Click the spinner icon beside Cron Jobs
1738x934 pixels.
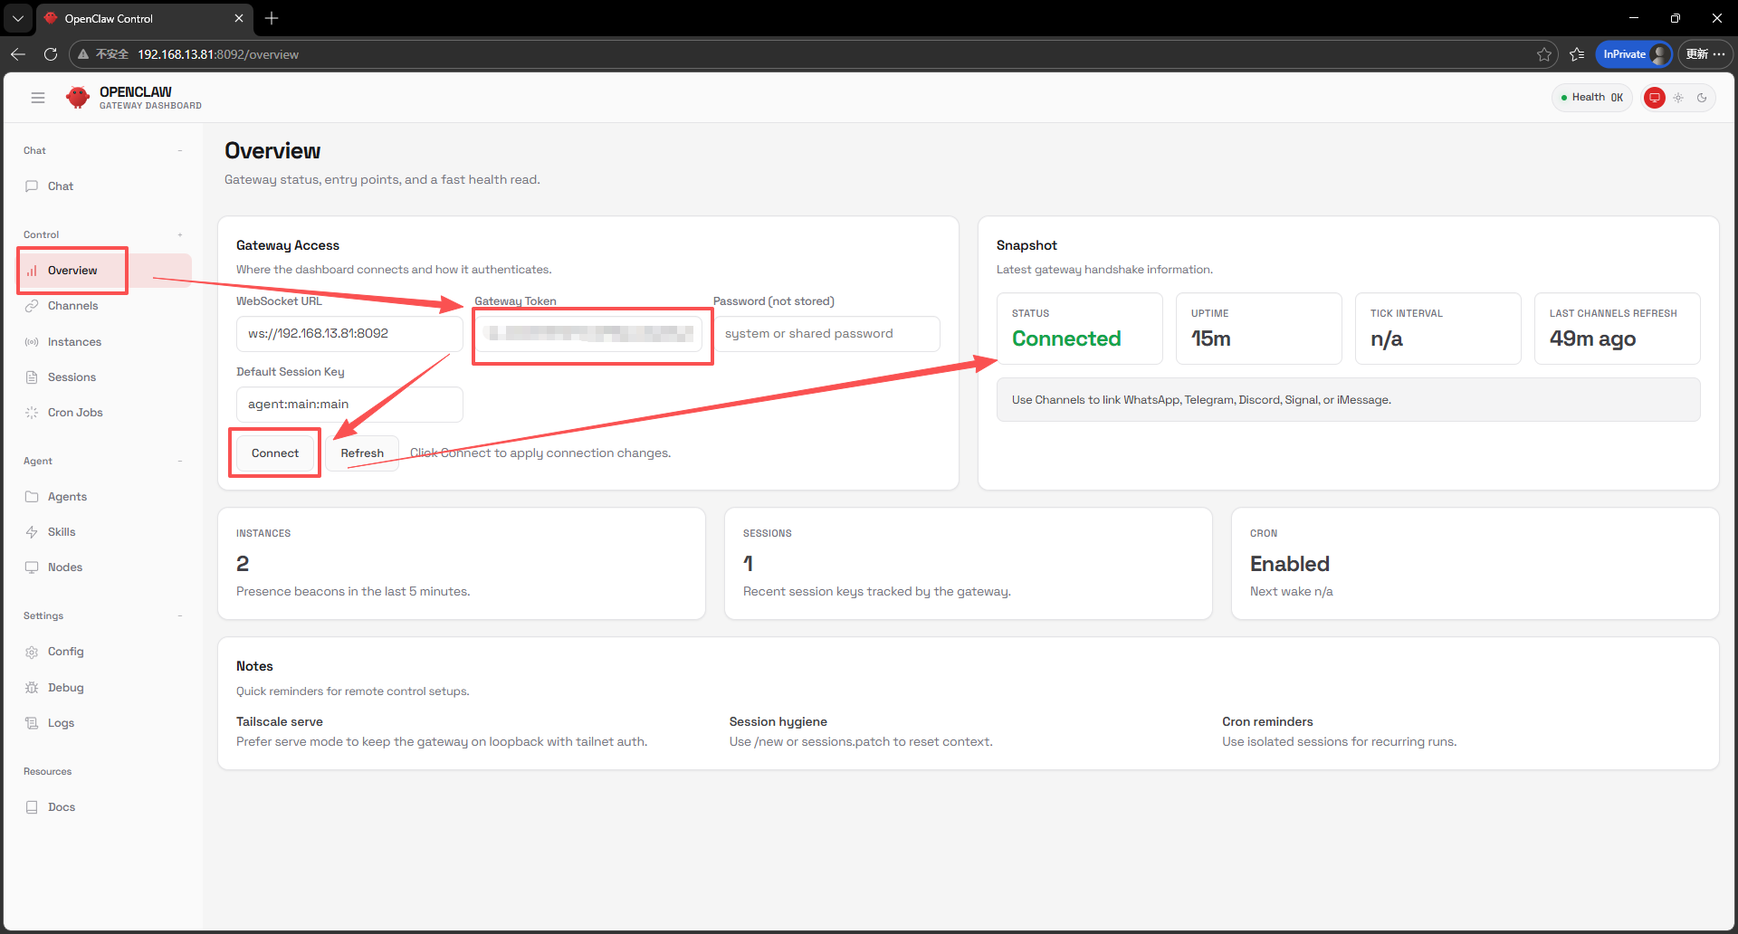[x=32, y=413]
